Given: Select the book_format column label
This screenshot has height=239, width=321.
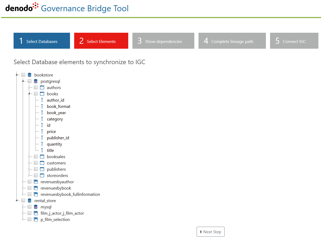Looking at the screenshot, I should [59, 107].
